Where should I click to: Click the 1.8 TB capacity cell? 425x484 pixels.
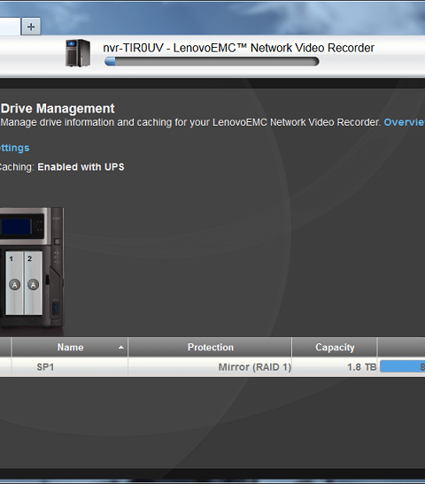pos(335,367)
